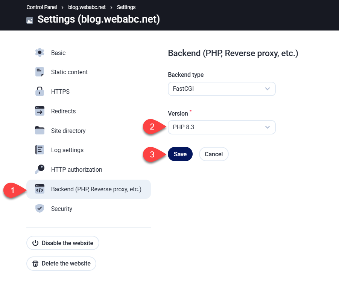Click the Log settings icon
Image resolution: width=339 pixels, height=296 pixels.
(x=40, y=150)
